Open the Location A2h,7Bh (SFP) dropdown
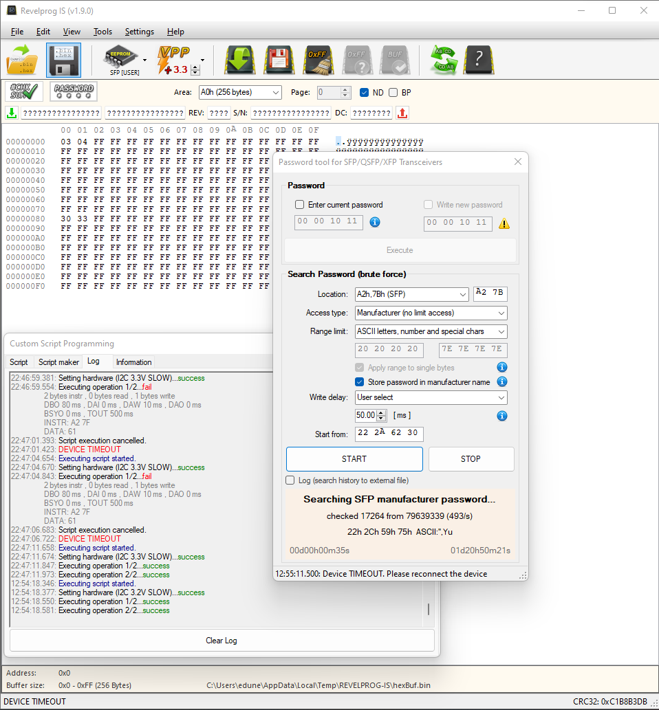 coord(411,294)
